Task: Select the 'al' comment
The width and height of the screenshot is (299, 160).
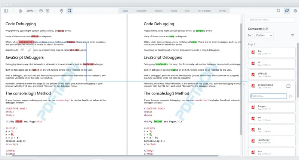Action: 272,63
